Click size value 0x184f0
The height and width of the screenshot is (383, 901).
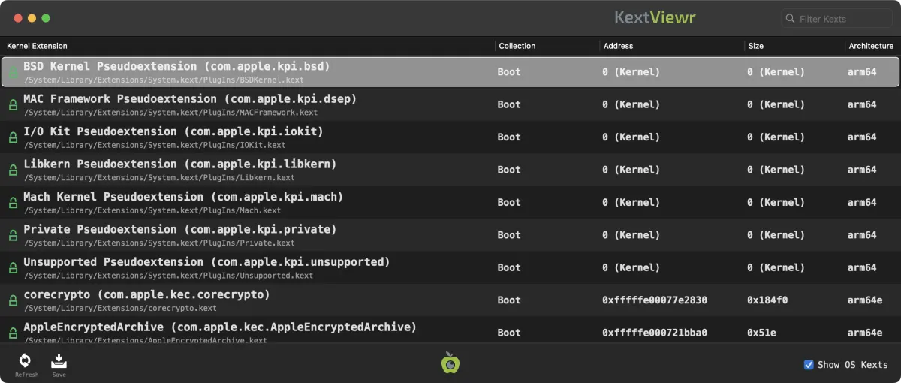[767, 300]
